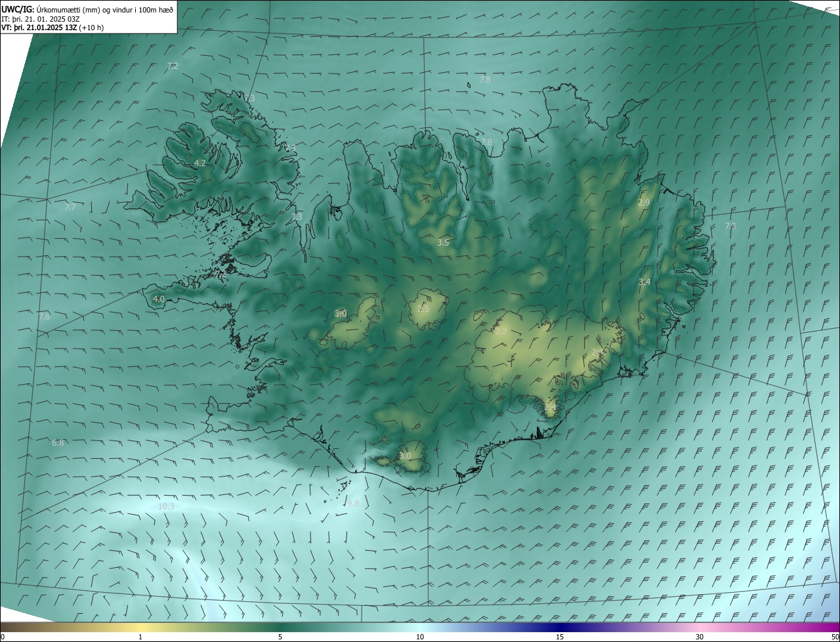Click the "6.8" value label on the map

58,443
